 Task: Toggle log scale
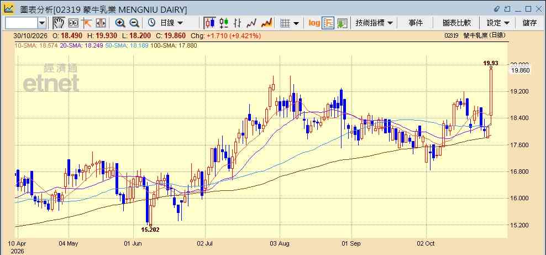pos(314,23)
